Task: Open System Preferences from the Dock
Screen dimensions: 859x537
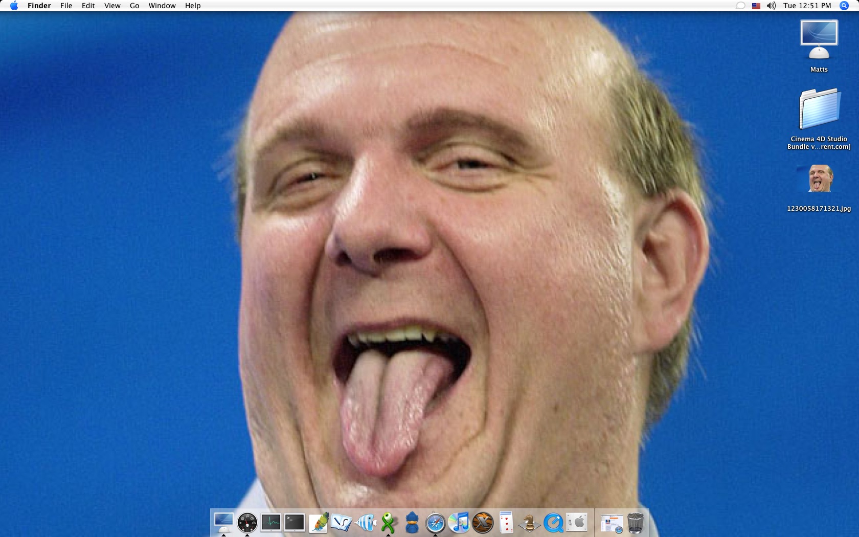Action: coord(577,523)
